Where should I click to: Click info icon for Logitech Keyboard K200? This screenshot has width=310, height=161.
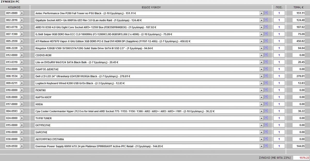click(x=266, y=82)
